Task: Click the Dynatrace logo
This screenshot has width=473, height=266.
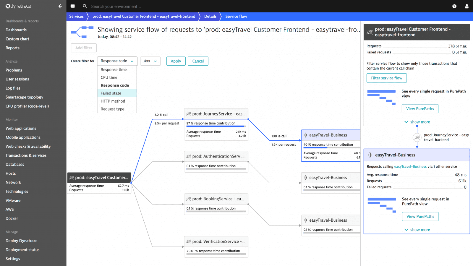Action: pos(18,6)
